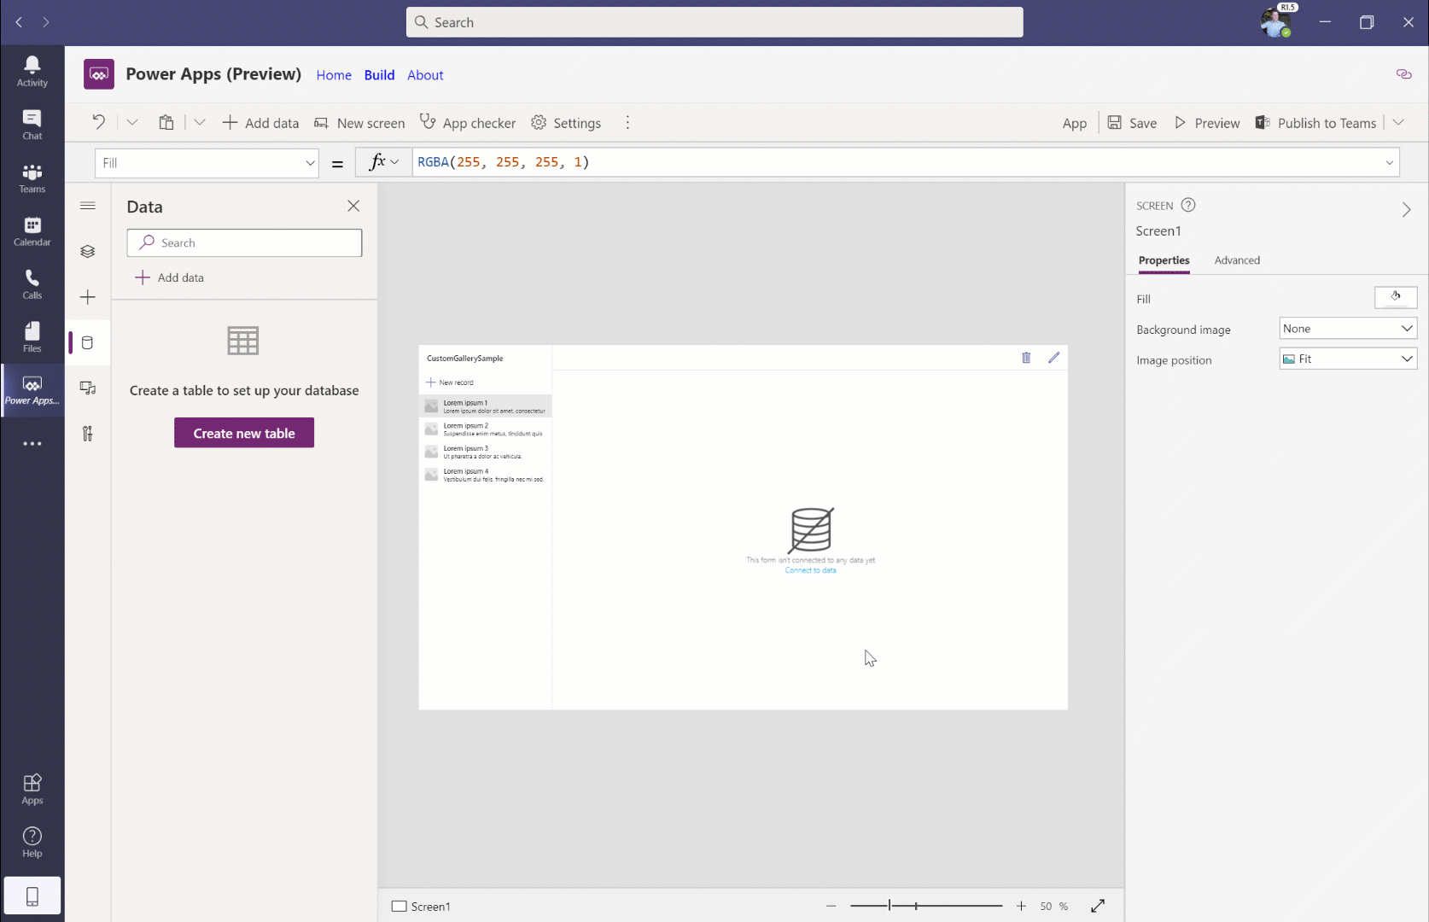
Task: Click the Connect to data link
Action: [x=810, y=570]
